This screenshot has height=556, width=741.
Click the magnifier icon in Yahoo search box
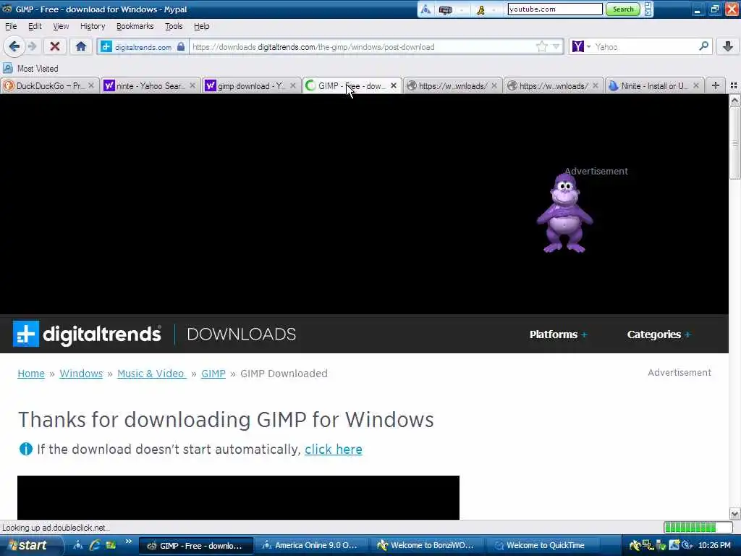(703, 46)
